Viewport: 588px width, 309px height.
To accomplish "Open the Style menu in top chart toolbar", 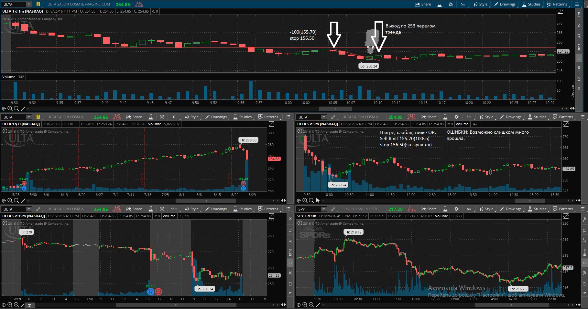I will point(481,4).
